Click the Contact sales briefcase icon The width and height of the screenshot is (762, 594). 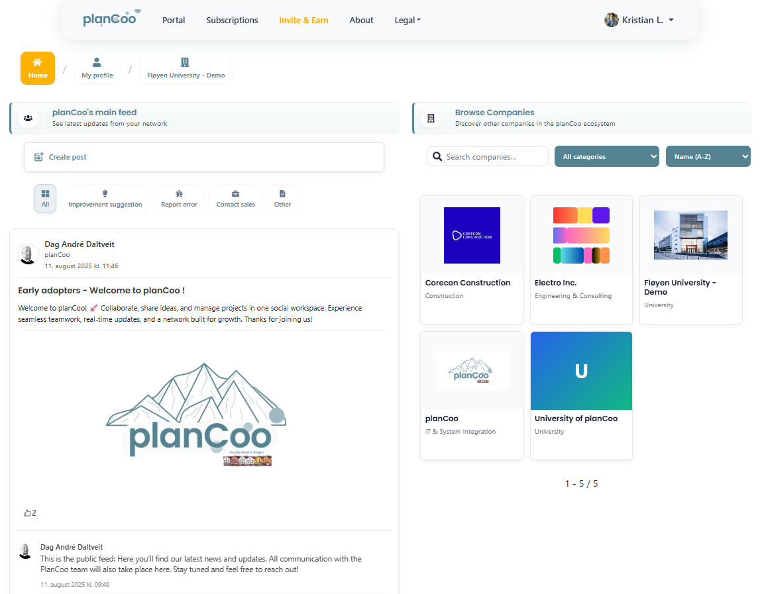(x=235, y=194)
